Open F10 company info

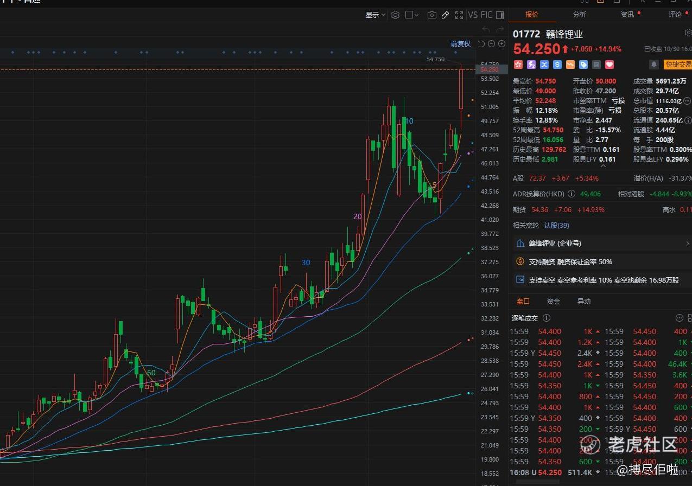click(487, 15)
